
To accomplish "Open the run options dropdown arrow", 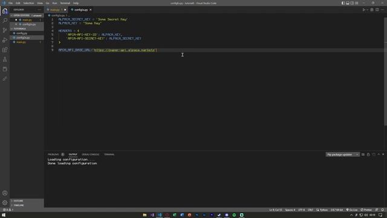I will click(367, 10).
